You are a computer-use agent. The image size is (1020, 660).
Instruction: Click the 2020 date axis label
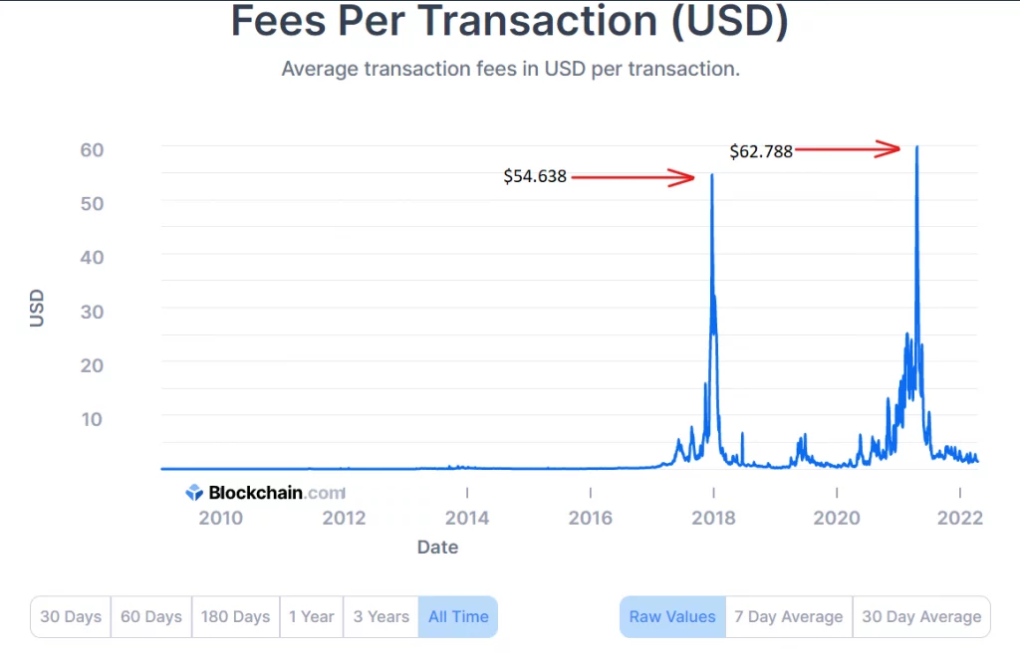tap(837, 518)
